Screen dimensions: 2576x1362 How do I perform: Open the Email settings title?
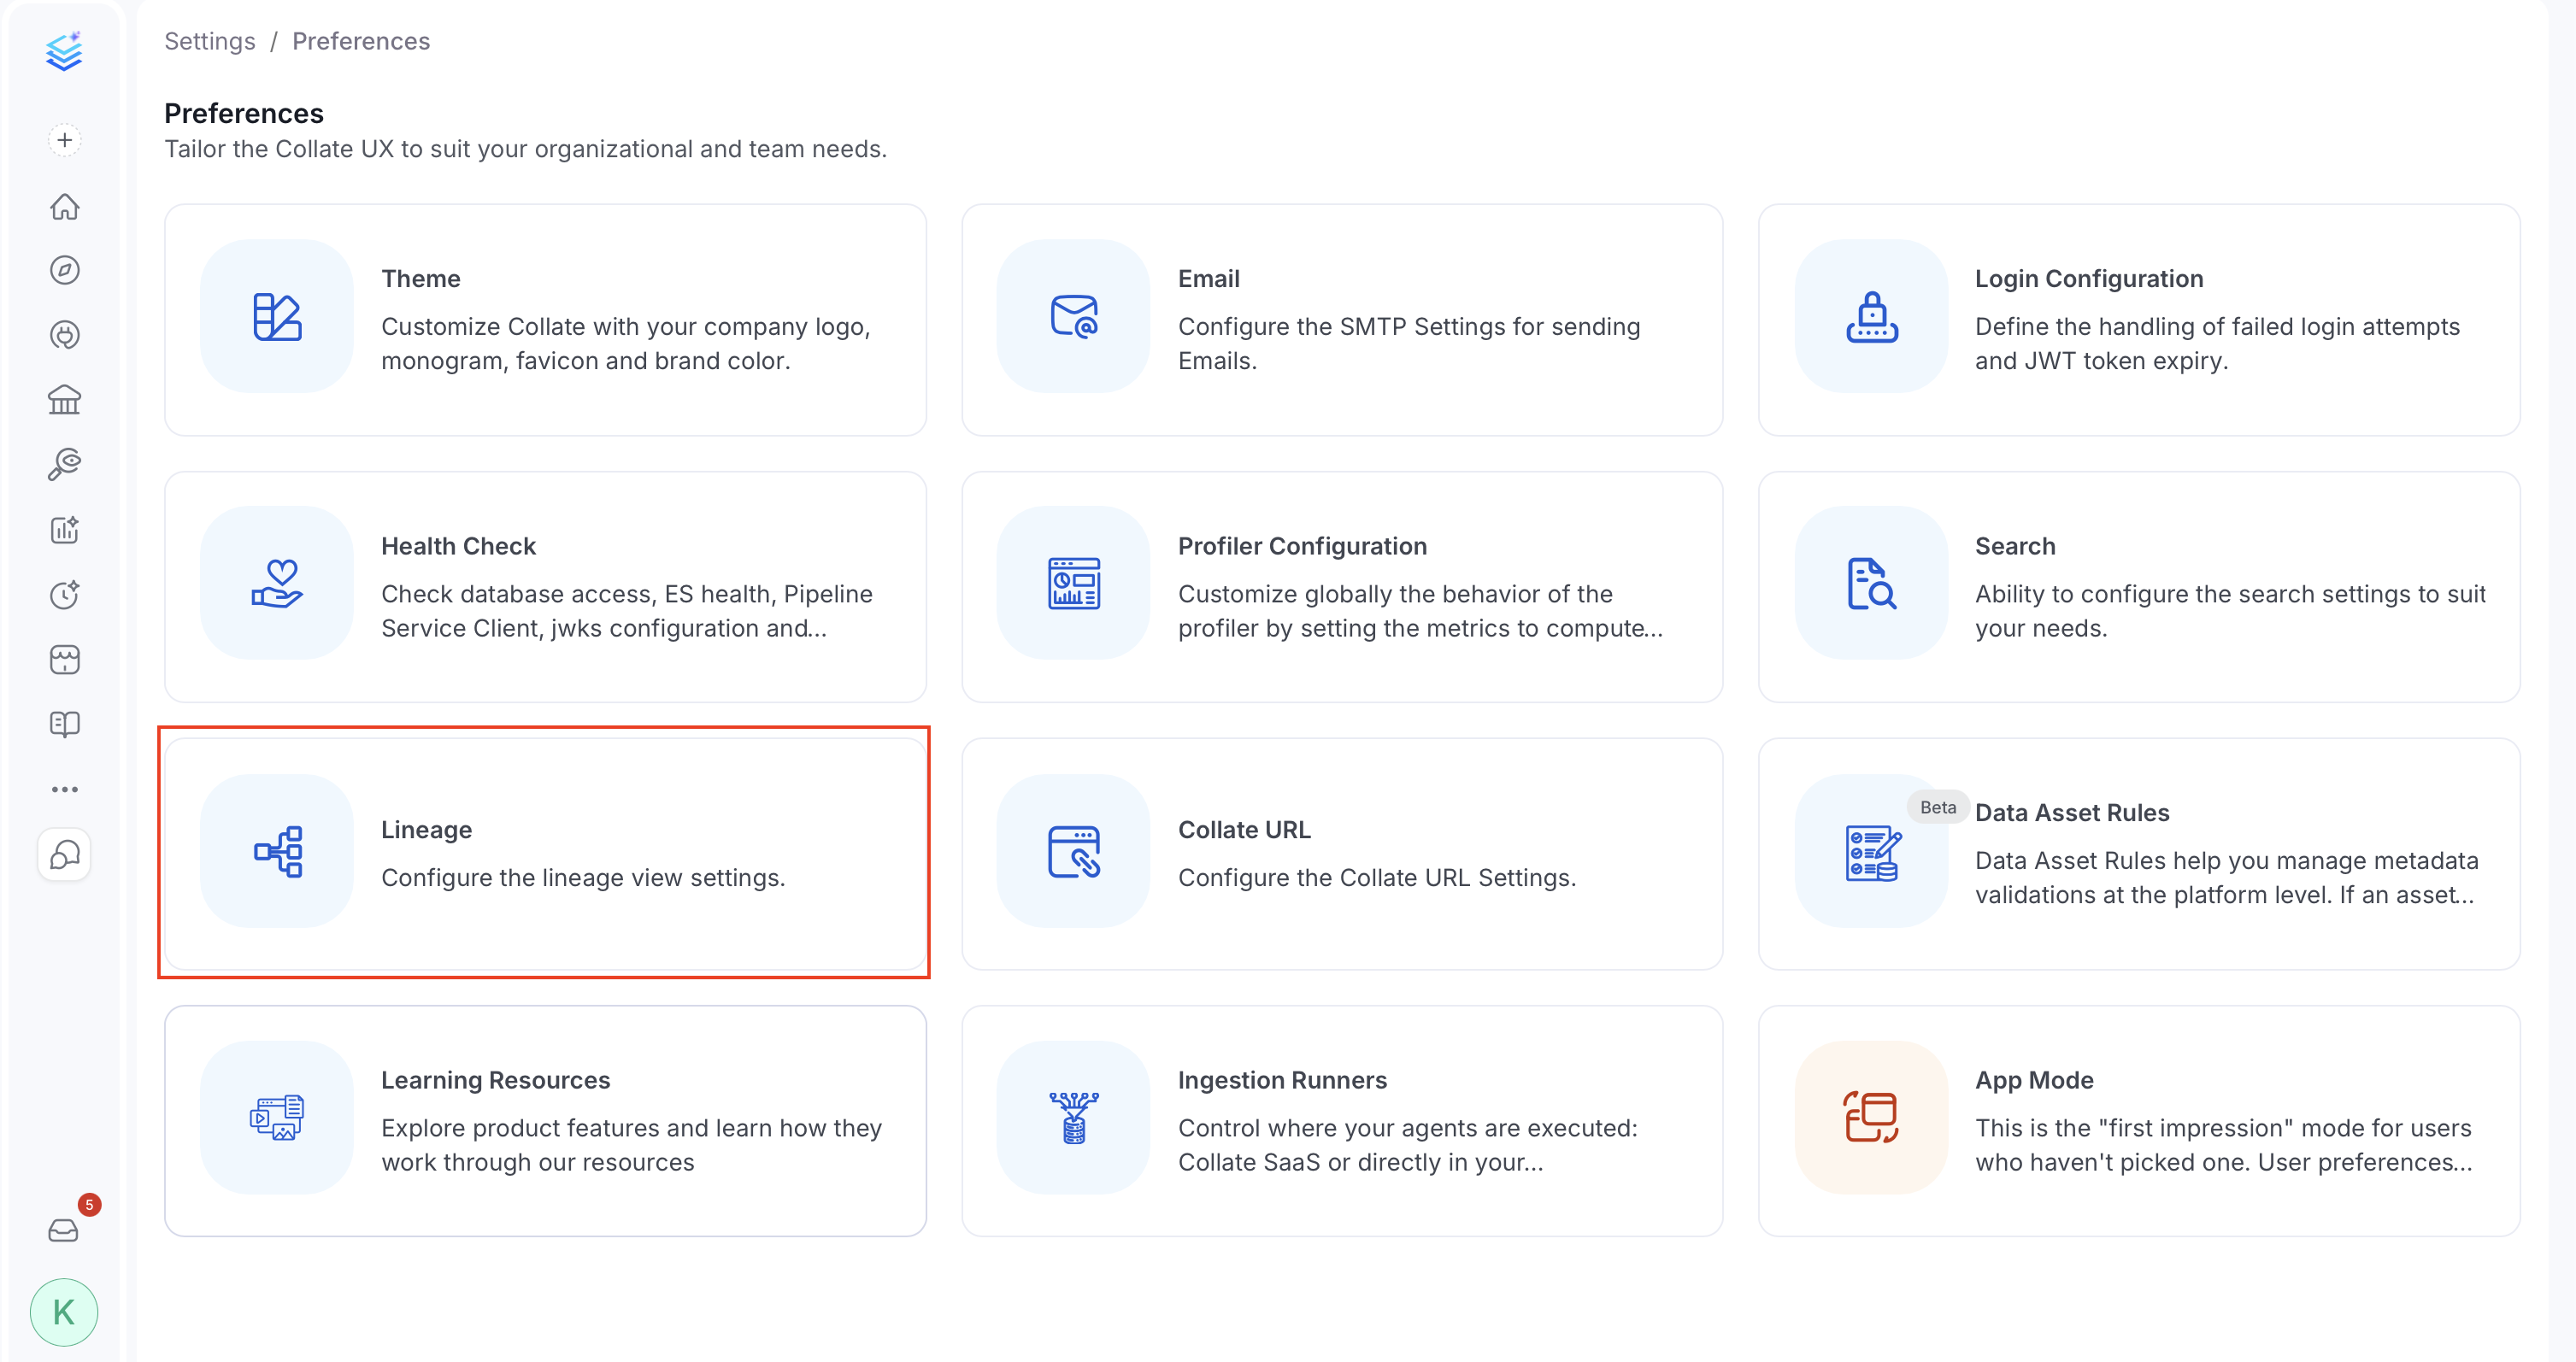pyautogui.click(x=1208, y=279)
